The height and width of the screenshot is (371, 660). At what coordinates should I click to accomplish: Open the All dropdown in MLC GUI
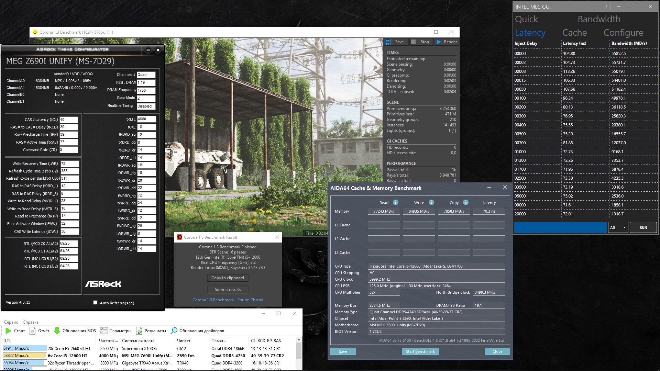click(618, 227)
